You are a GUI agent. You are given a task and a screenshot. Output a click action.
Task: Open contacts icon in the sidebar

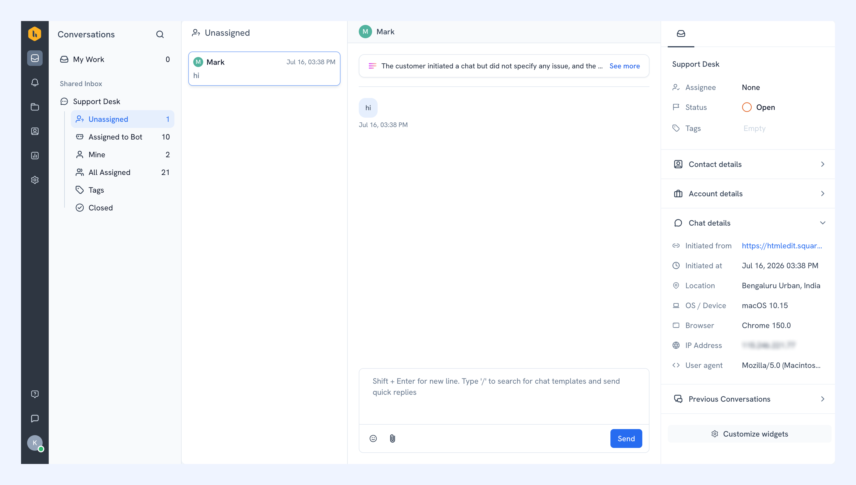[x=35, y=131]
